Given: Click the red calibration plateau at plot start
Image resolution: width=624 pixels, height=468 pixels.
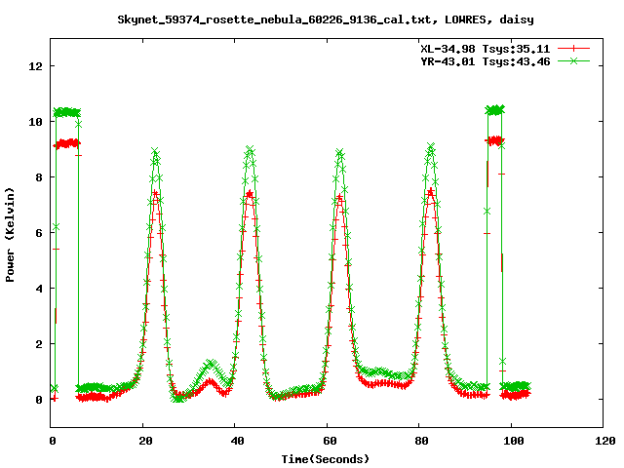Looking at the screenshot, I should click(67, 143).
